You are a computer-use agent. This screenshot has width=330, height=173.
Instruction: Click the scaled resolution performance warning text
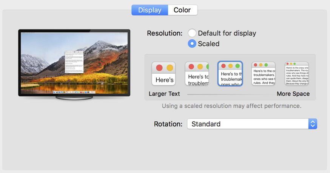pyautogui.click(x=231, y=106)
